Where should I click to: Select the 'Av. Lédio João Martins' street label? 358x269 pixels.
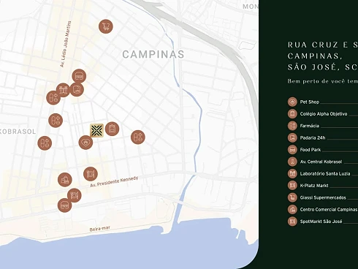point(66,44)
